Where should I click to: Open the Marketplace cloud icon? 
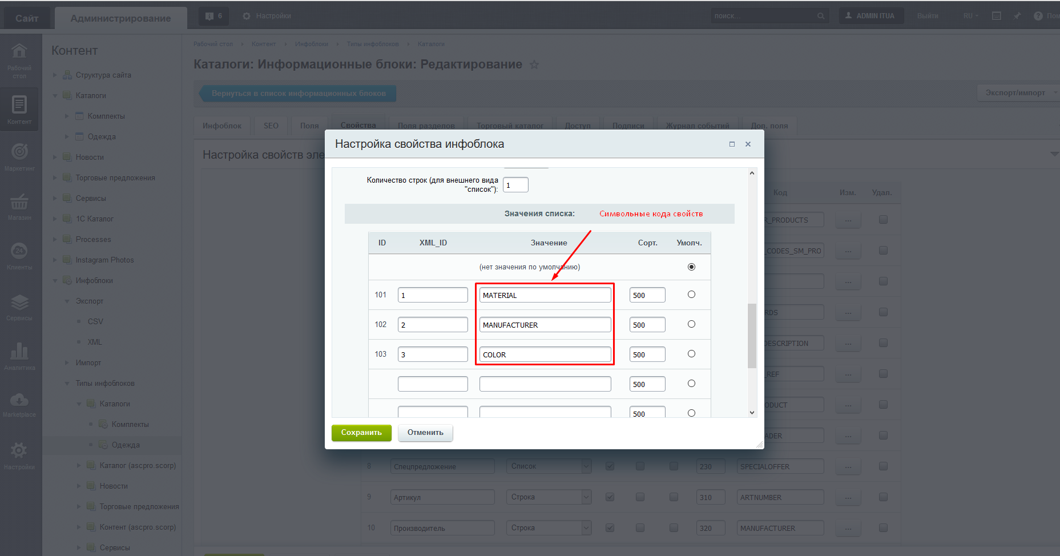pos(19,404)
